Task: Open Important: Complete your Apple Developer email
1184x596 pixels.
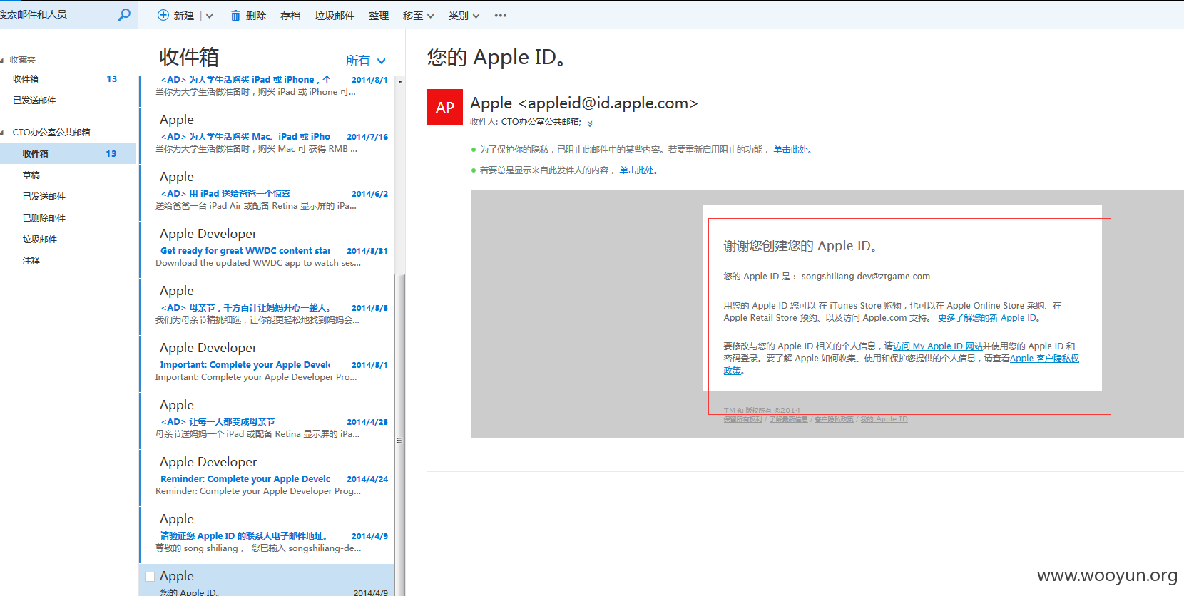Action: (267, 362)
